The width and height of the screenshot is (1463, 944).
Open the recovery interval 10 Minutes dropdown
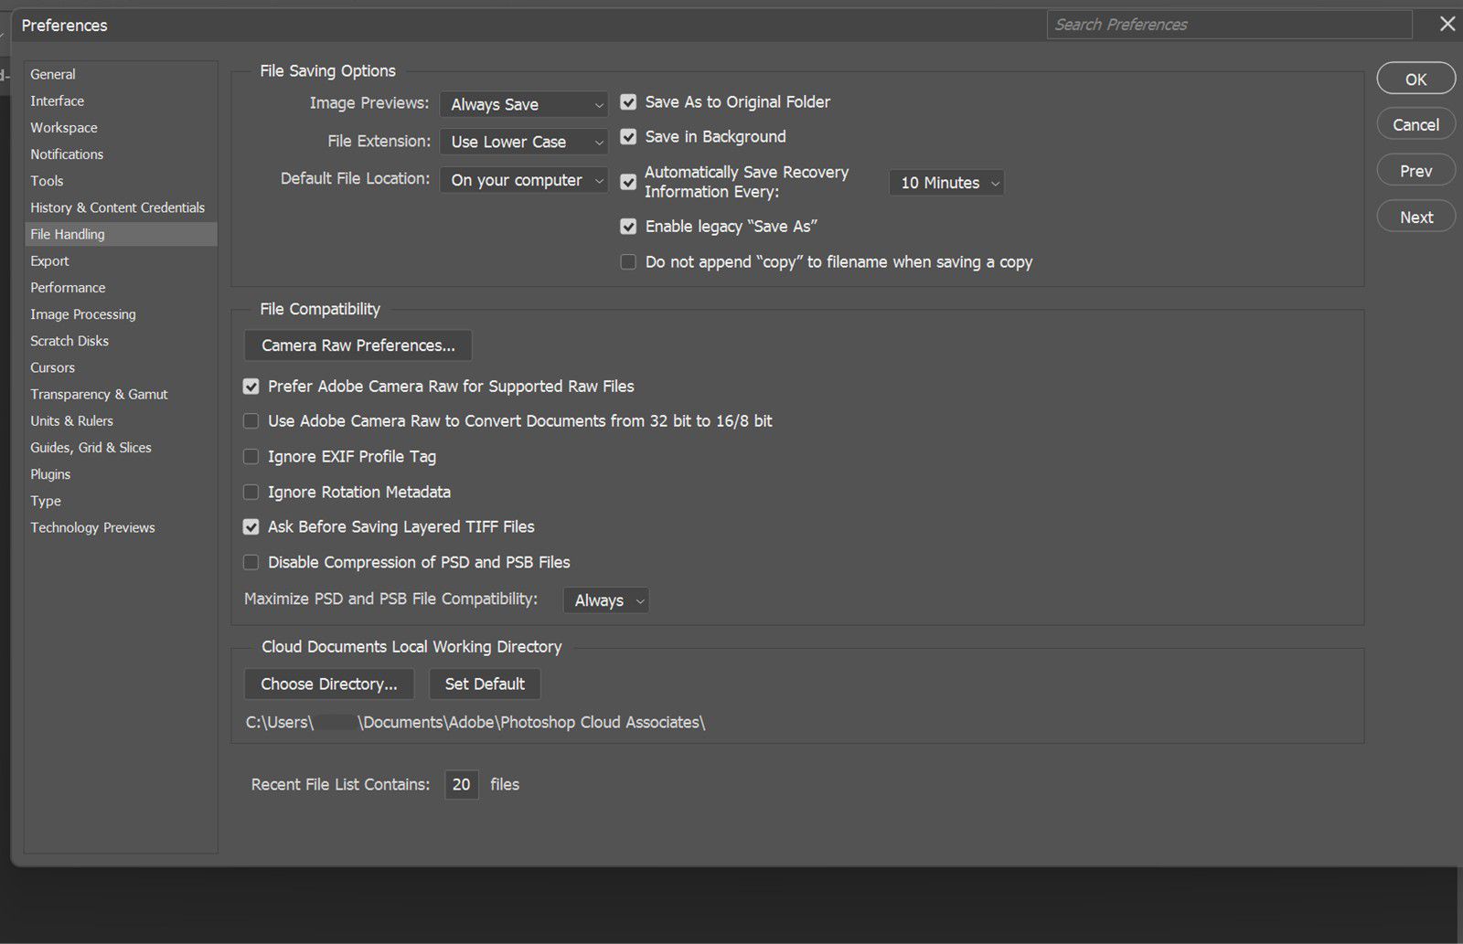pos(945,182)
